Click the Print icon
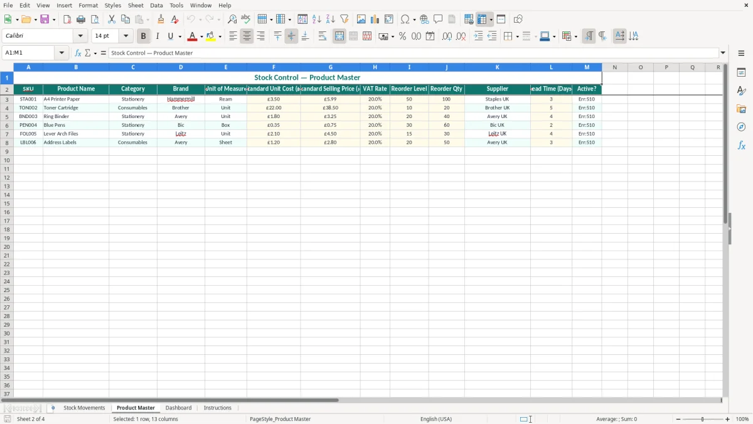This screenshot has height=424, width=753. pyautogui.click(x=81, y=19)
